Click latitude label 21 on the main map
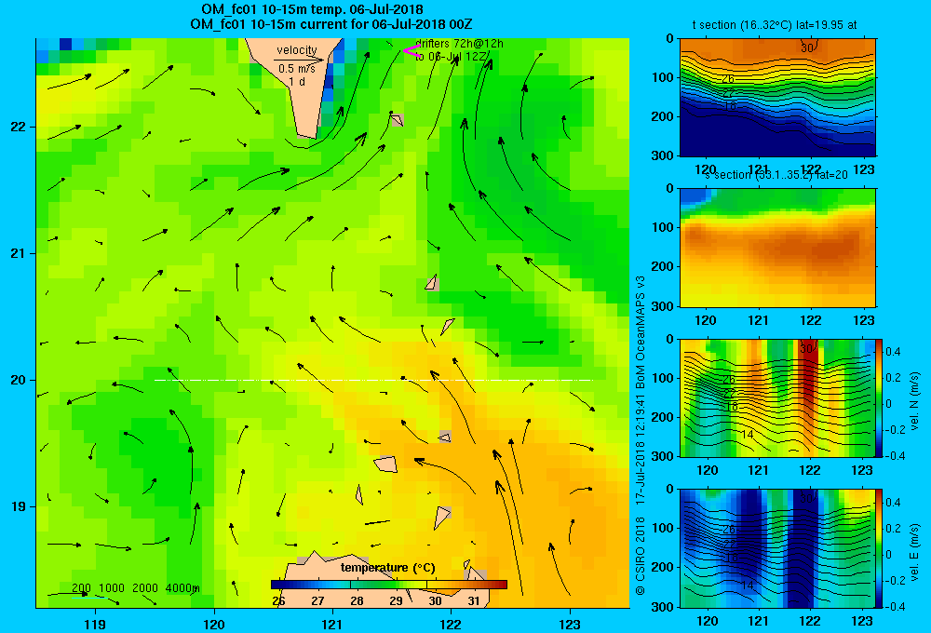This screenshot has width=931, height=633. [19, 253]
